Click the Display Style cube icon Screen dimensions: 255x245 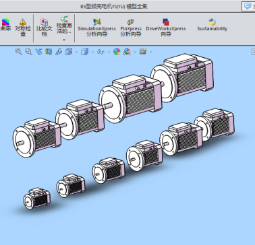coord(84,52)
